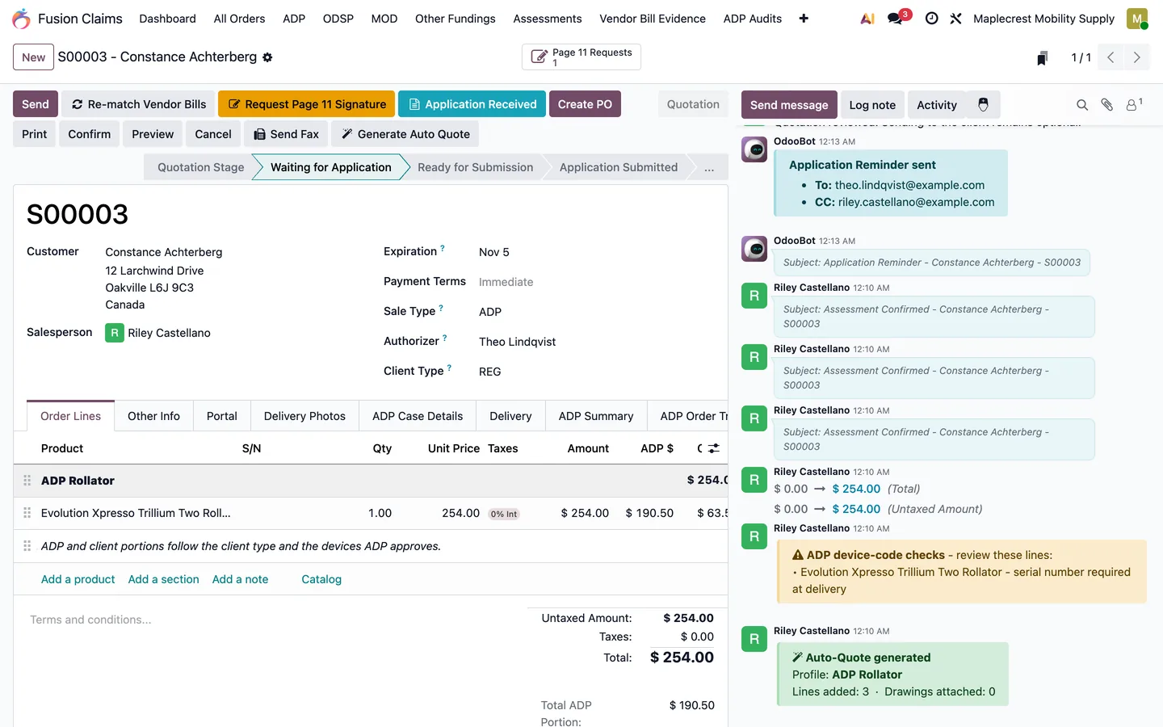Click the Log note button
1163x727 pixels.
[872, 105]
